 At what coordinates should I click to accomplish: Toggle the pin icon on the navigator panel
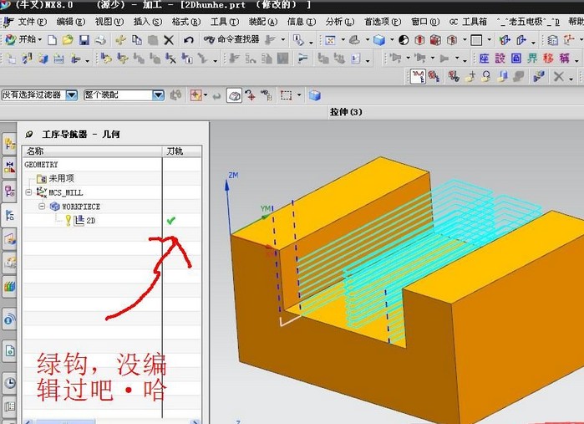pos(30,134)
